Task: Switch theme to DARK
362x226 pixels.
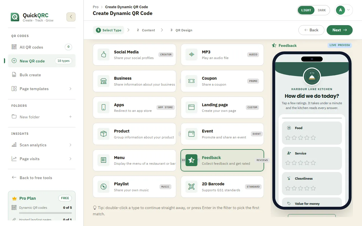Action: [322, 10]
